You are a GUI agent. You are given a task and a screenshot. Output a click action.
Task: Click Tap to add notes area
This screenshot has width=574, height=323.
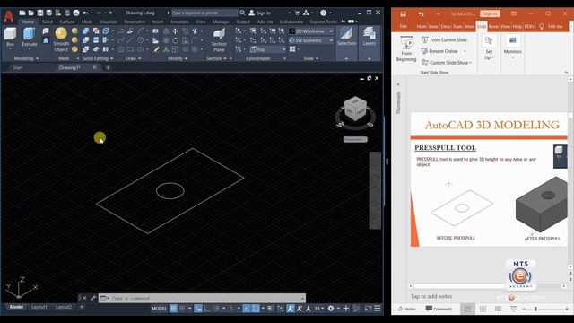pyautogui.click(x=431, y=296)
